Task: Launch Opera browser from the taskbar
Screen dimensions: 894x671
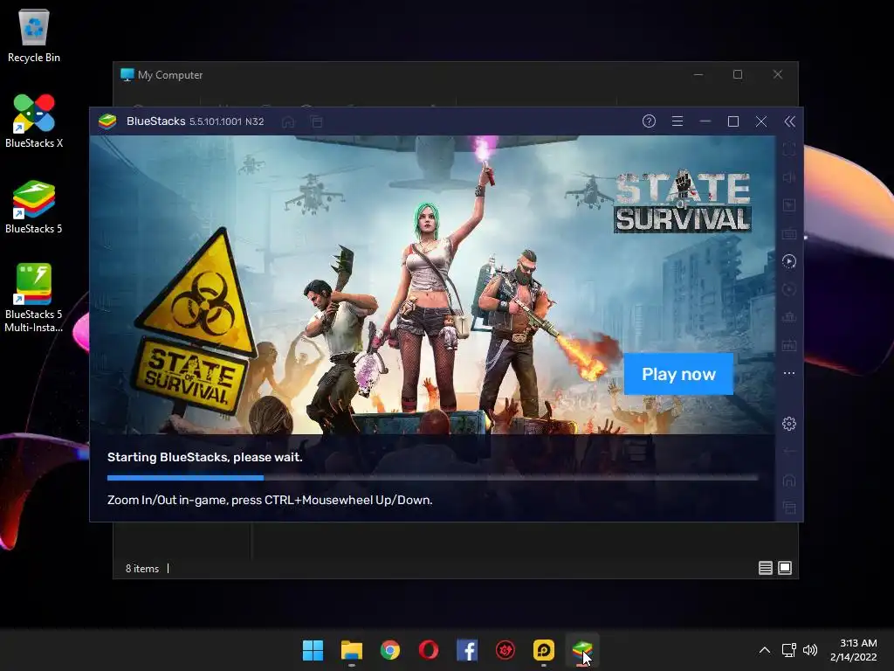Action: click(x=428, y=650)
